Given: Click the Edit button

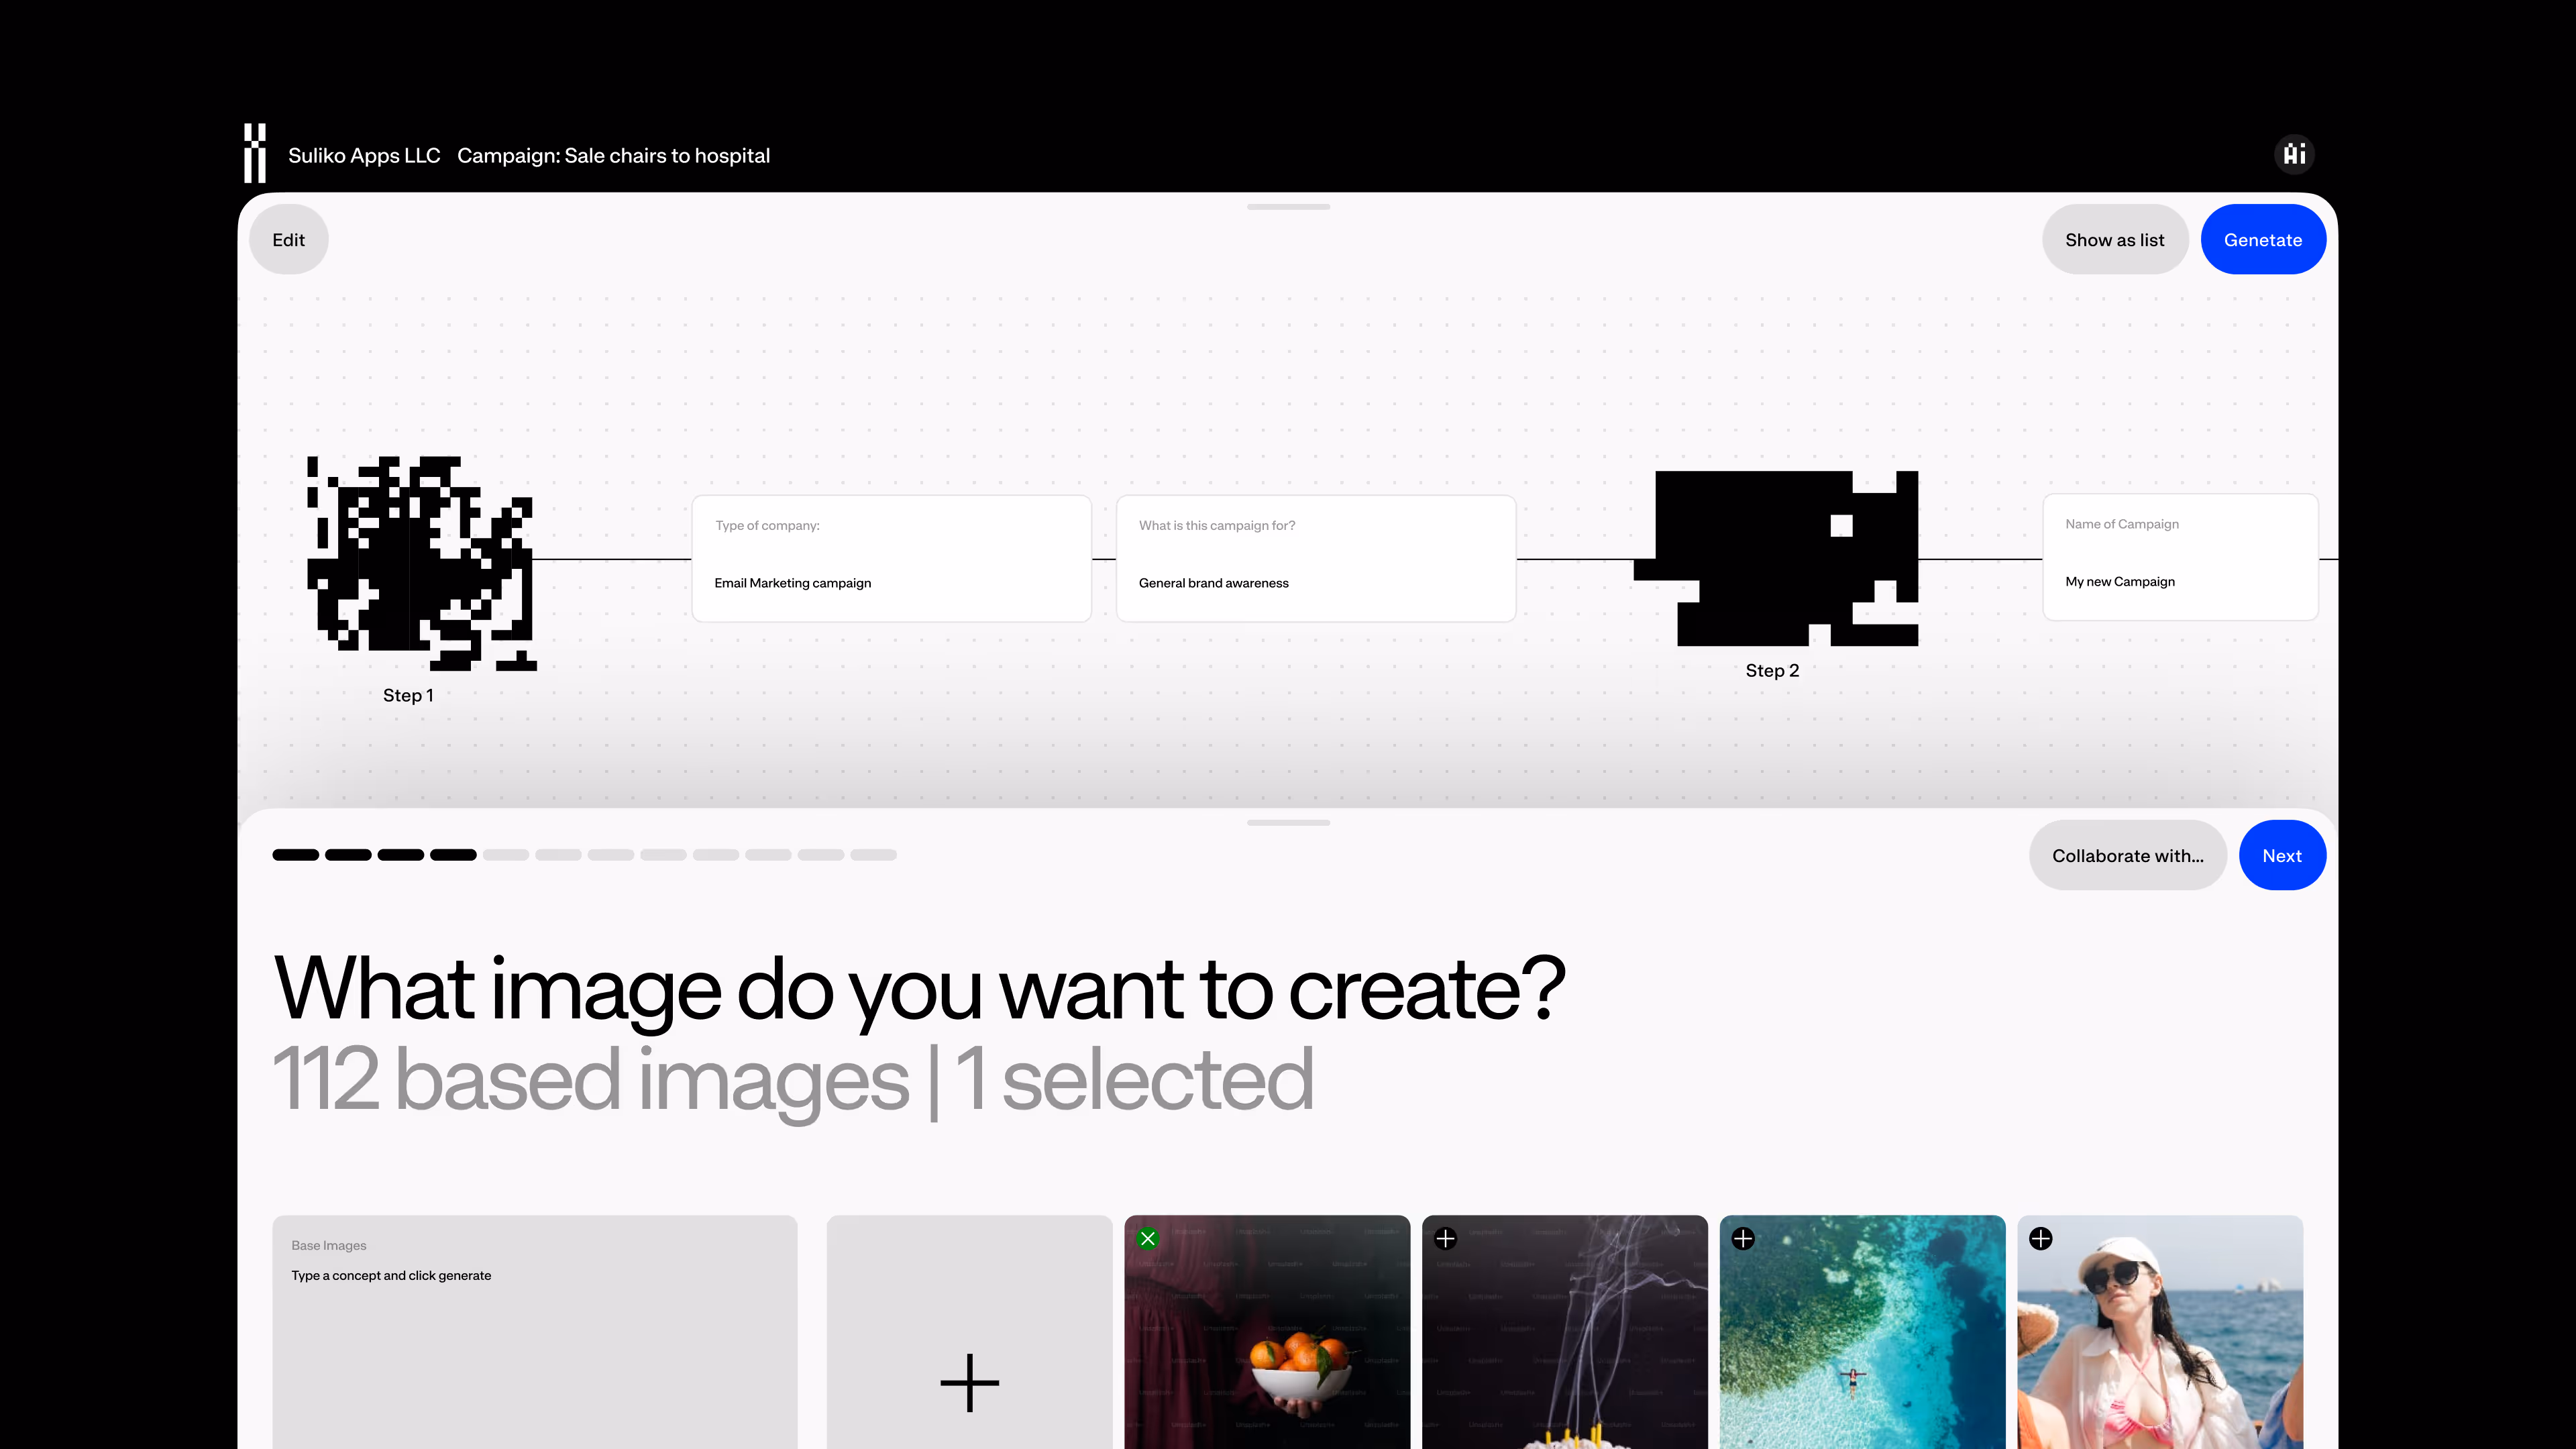Looking at the screenshot, I should pyautogui.click(x=288, y=239).
